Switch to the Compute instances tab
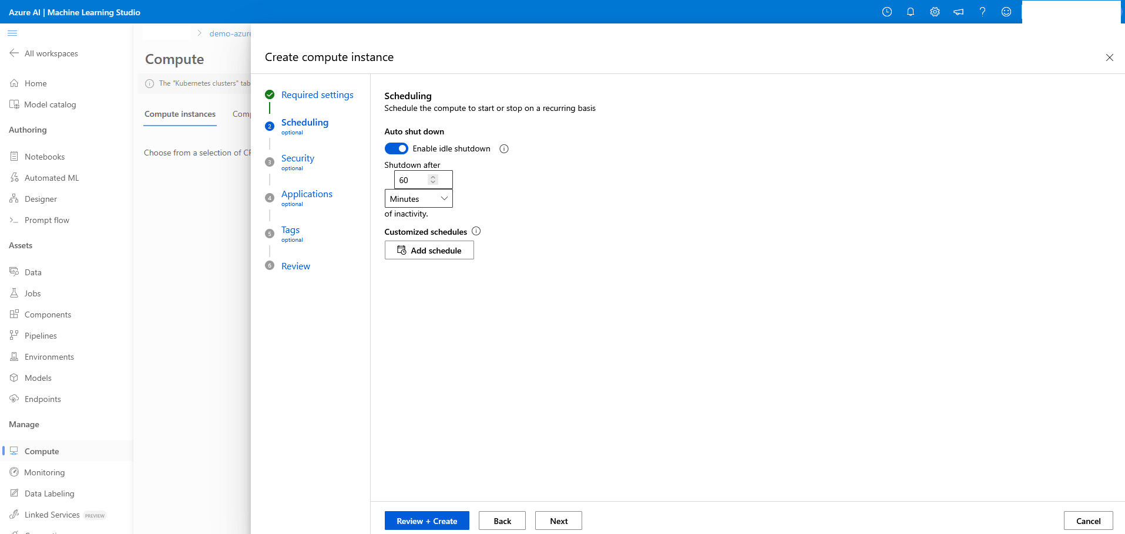The height and width of the screenshot is (534, 1125). pos(180,114)
